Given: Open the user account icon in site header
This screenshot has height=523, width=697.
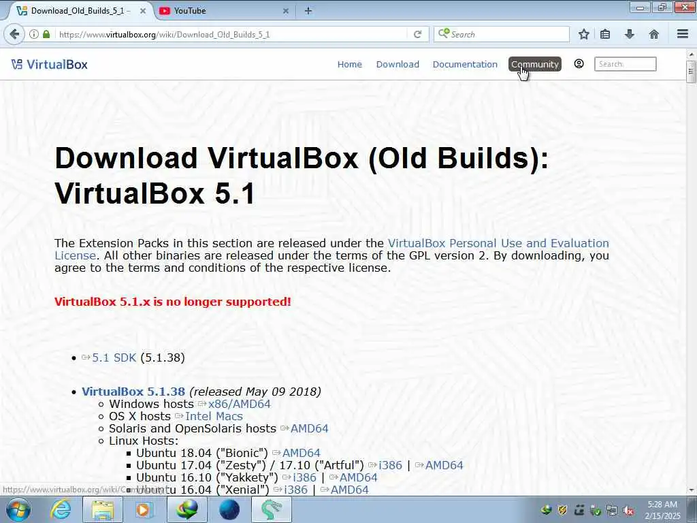Looking at the screenshot, I should (x=579, y=63).
